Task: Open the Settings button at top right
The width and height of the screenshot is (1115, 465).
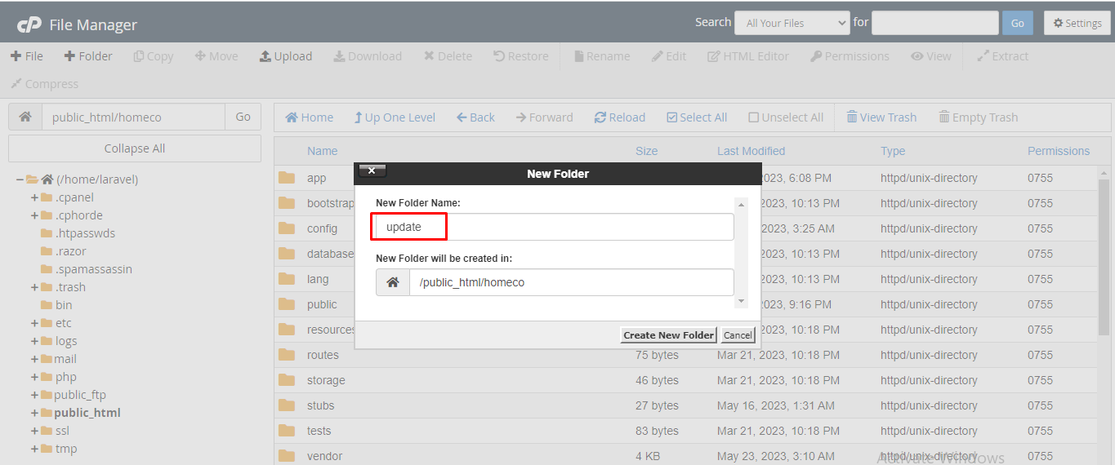Action: [1077, 23]
